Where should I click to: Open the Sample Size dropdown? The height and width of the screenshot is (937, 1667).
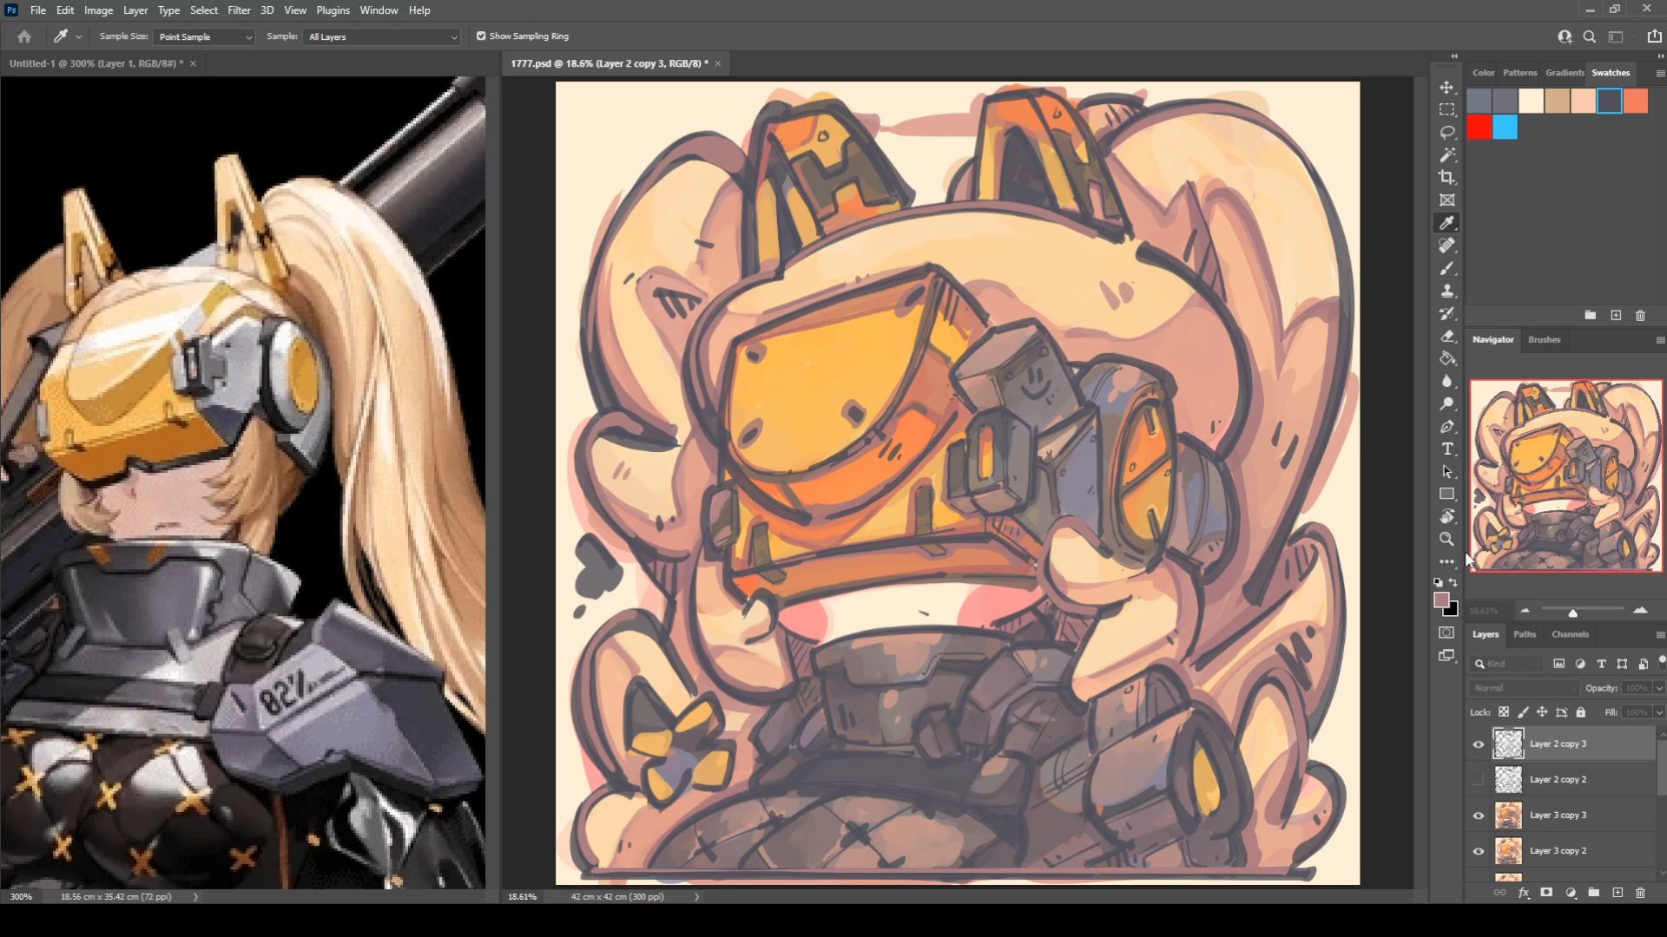pyautogui.click(x=204, y=36)
